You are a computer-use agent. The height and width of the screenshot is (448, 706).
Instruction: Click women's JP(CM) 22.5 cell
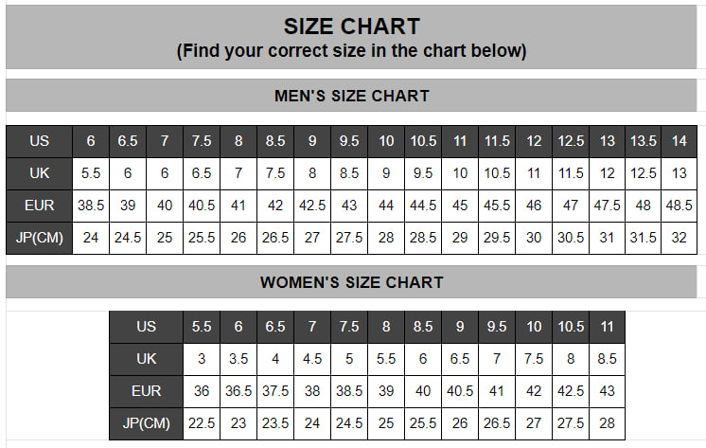202,423
